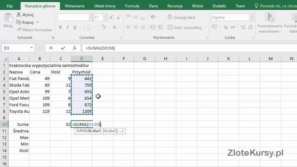This screenshot has height=167, width=297.
Task: Switch to Recenzja tab
Action: [175, 6]
